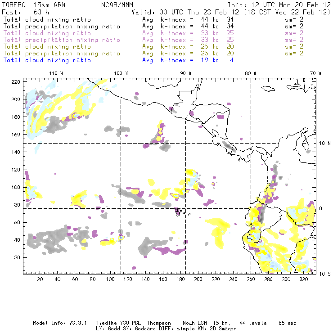Click '260' on the bottom horizontal axis
The height and width of the screenshot is (333, 333).
click(251, 279)
